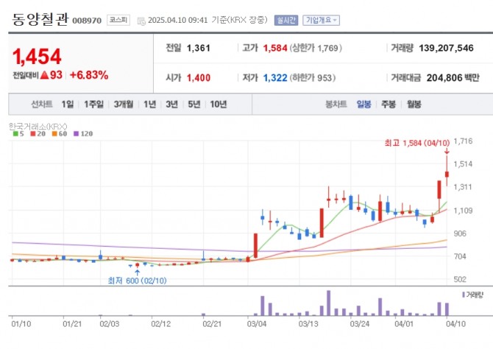Click the 한국거래소(KRX) label above chart
This screenshot has width=493, height=349.
point(38,127)
